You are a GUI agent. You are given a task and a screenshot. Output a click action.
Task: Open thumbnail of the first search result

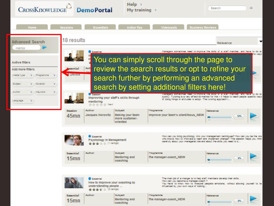(x=74, y=56)
